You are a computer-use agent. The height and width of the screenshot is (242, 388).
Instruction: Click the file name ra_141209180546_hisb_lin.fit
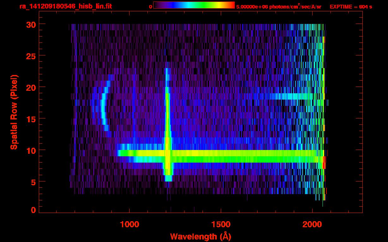(x=65, y=6)
